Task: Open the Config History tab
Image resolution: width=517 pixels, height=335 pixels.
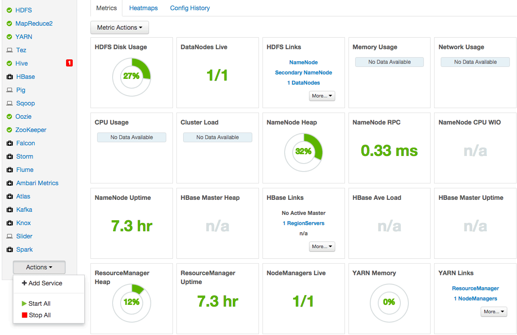Action: coord(190,8)
